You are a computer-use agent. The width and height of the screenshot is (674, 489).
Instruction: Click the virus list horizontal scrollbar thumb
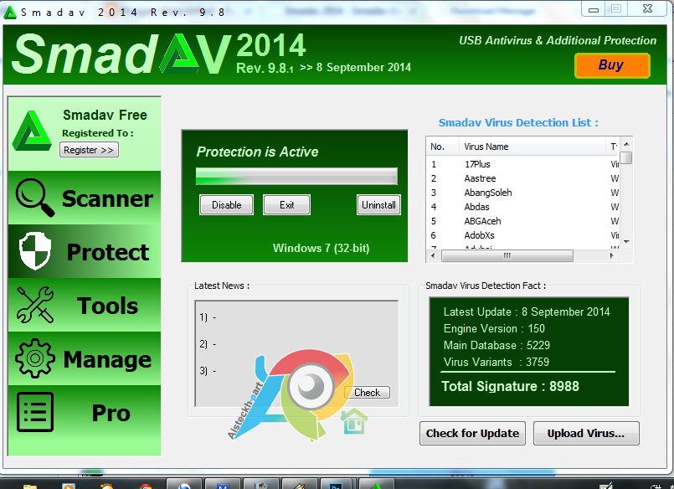(507, 255)
